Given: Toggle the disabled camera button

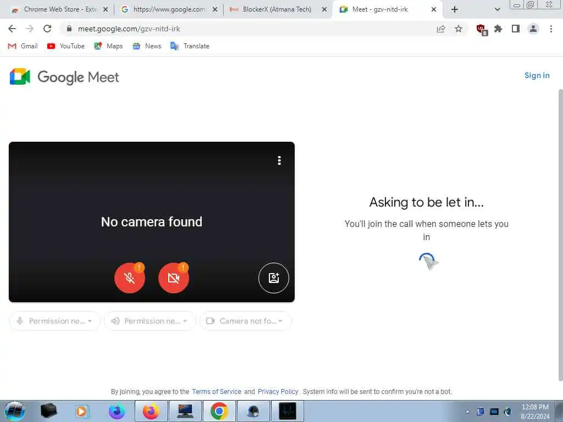Looking at the screenshot, I should (x=173, y=277).
